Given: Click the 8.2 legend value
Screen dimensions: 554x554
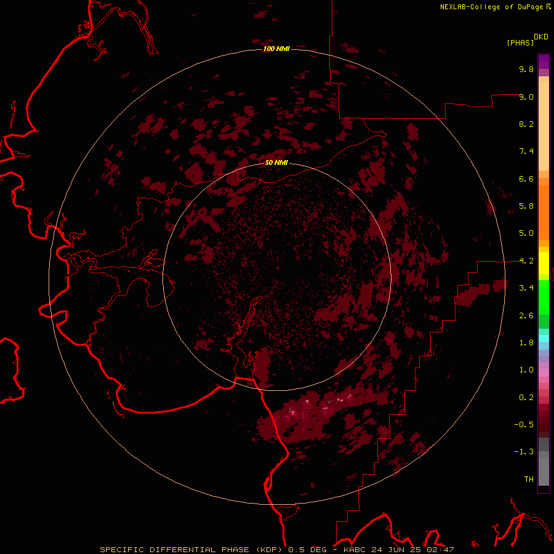Looking at the screenshot, I should [x=526, y=124].
